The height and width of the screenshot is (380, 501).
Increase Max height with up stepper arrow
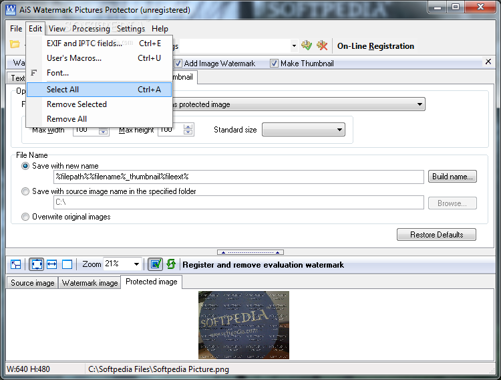click(x=188, y=126)
